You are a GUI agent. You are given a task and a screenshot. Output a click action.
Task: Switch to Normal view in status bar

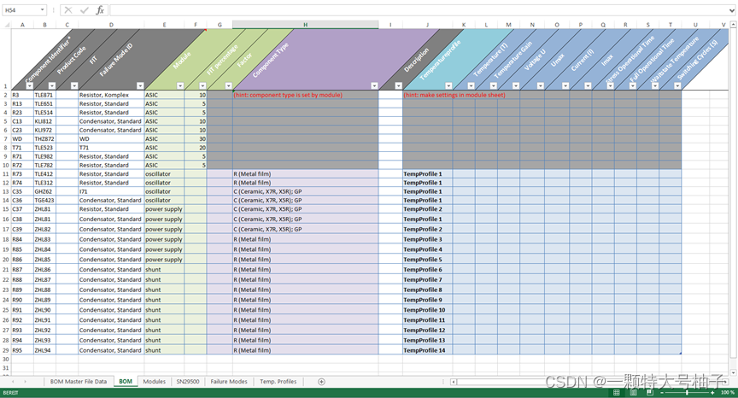tap(616, 392)
